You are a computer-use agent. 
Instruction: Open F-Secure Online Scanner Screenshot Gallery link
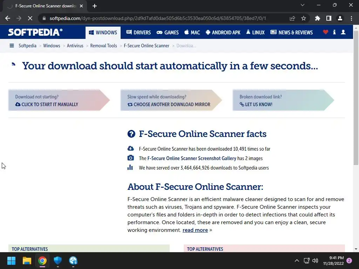[x=192, y=158]
